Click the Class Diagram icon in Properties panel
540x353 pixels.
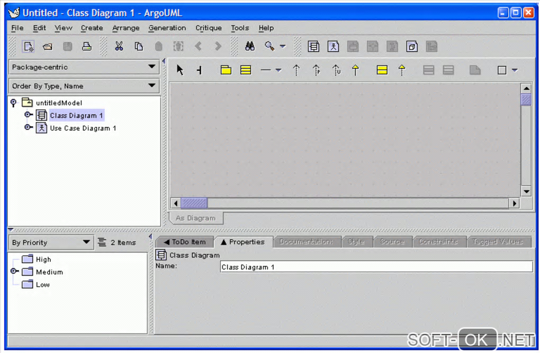pyautogui.click(x=161, y=255)
